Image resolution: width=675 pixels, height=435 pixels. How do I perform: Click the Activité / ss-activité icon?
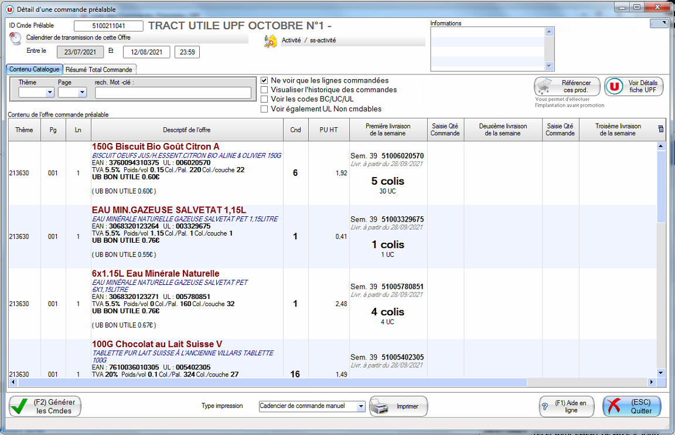click(270, 41)
